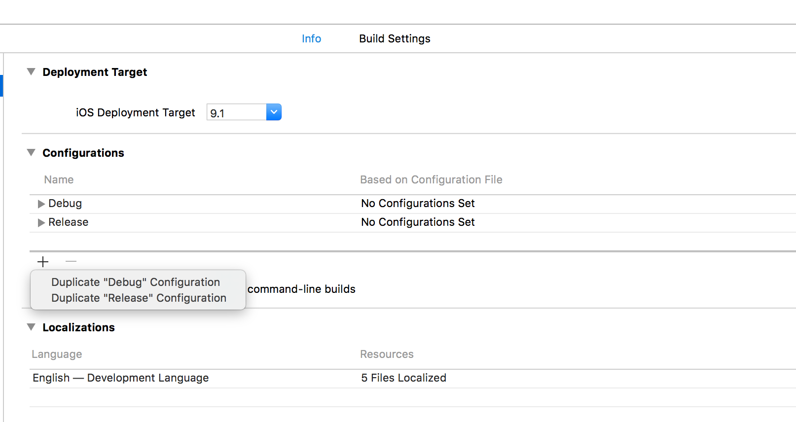Screen dimensions: 796x422
Task: Collapse the Deployment Target section
Action: [31, 72]
